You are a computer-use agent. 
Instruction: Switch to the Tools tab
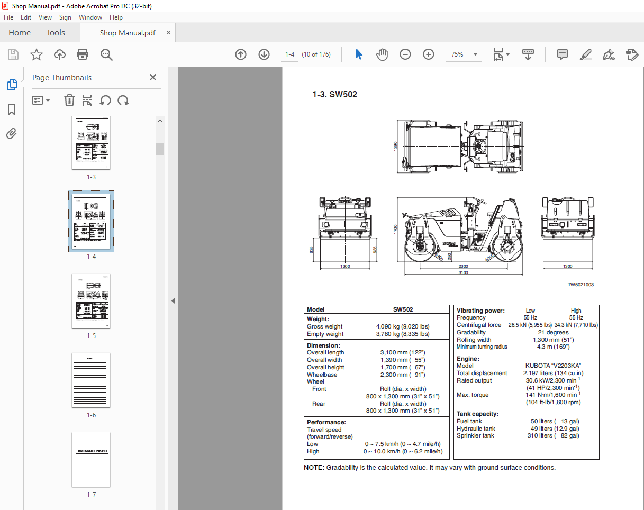(56, 32)
